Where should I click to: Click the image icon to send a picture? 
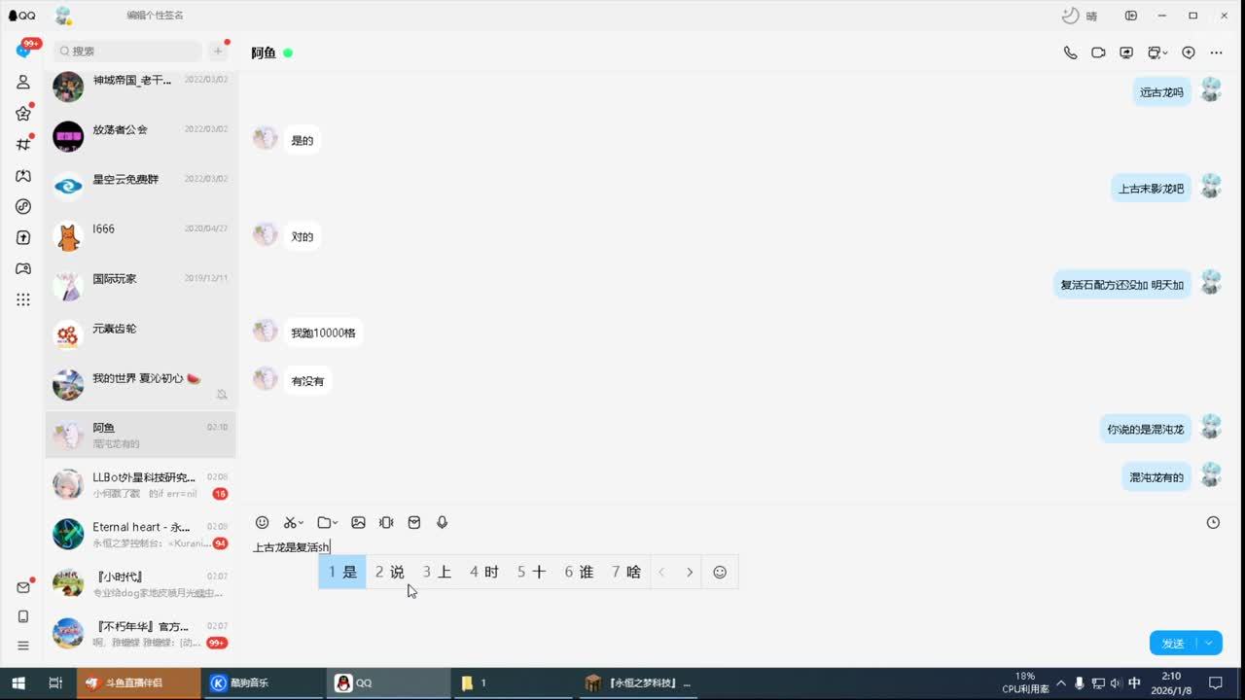(358, 522)
